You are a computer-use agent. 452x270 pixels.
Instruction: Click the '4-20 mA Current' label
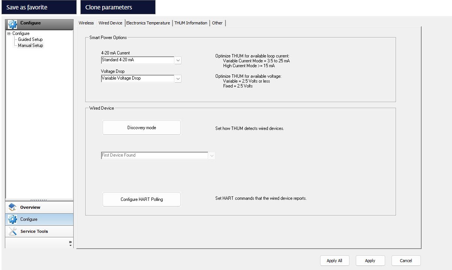click(115, 53)
